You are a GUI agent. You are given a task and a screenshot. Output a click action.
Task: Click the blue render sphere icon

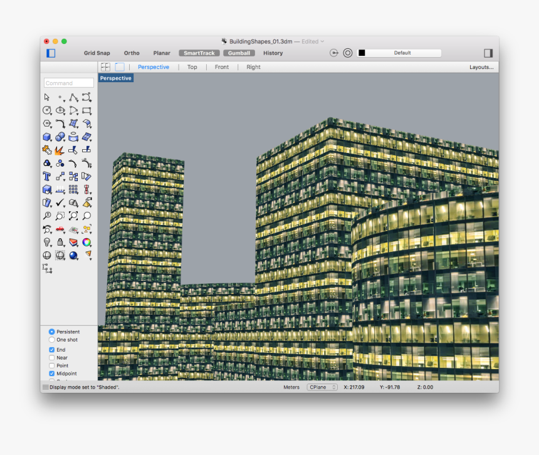click(x=73, y=255)
